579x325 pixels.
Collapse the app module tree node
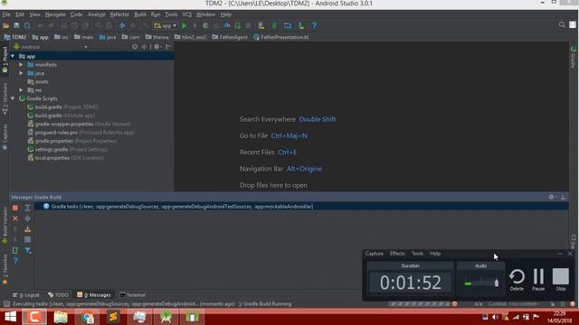click(13, 56)
